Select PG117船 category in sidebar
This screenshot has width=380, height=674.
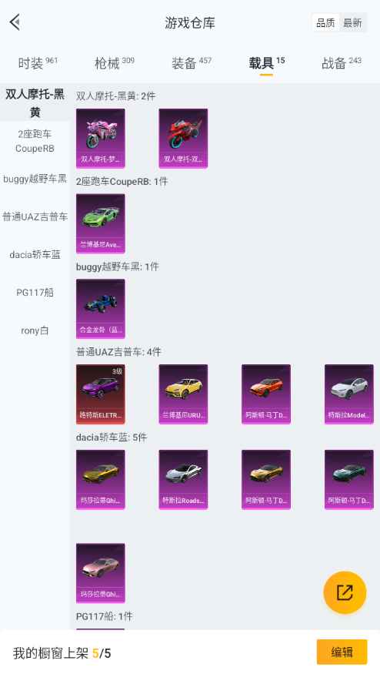35,293
